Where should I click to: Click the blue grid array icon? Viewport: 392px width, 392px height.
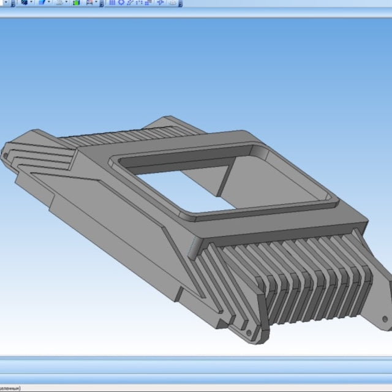(x=112, y=2)
